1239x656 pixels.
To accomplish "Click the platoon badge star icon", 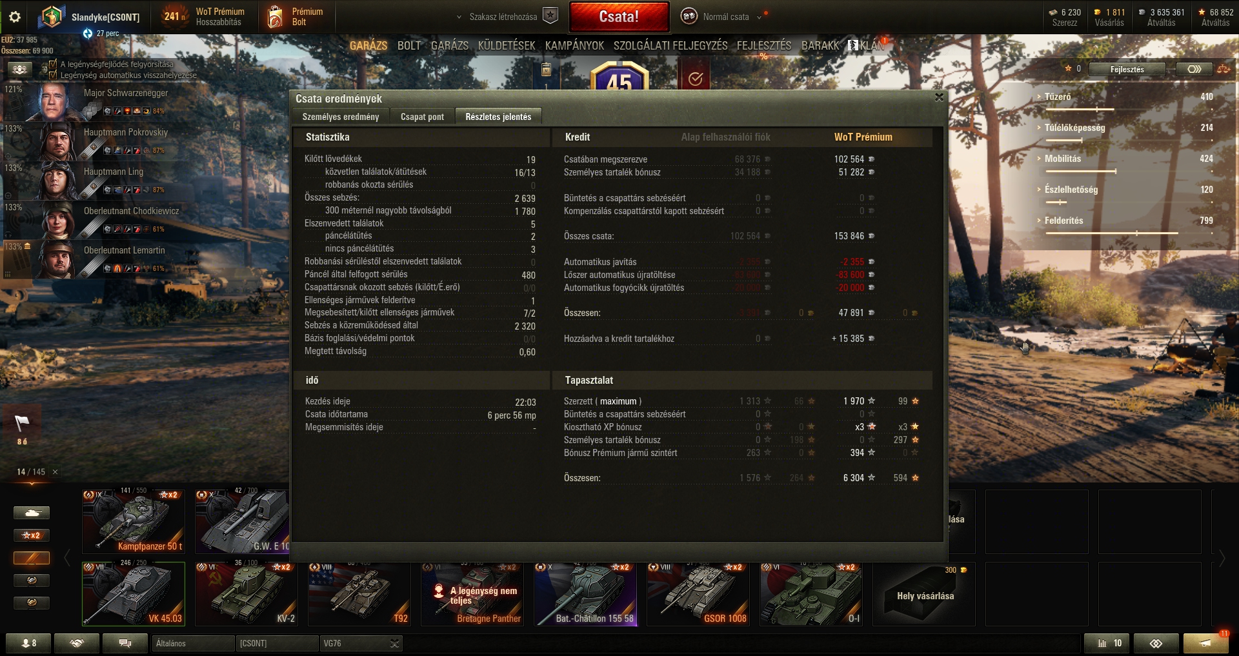I will click(x=550, y=16).
